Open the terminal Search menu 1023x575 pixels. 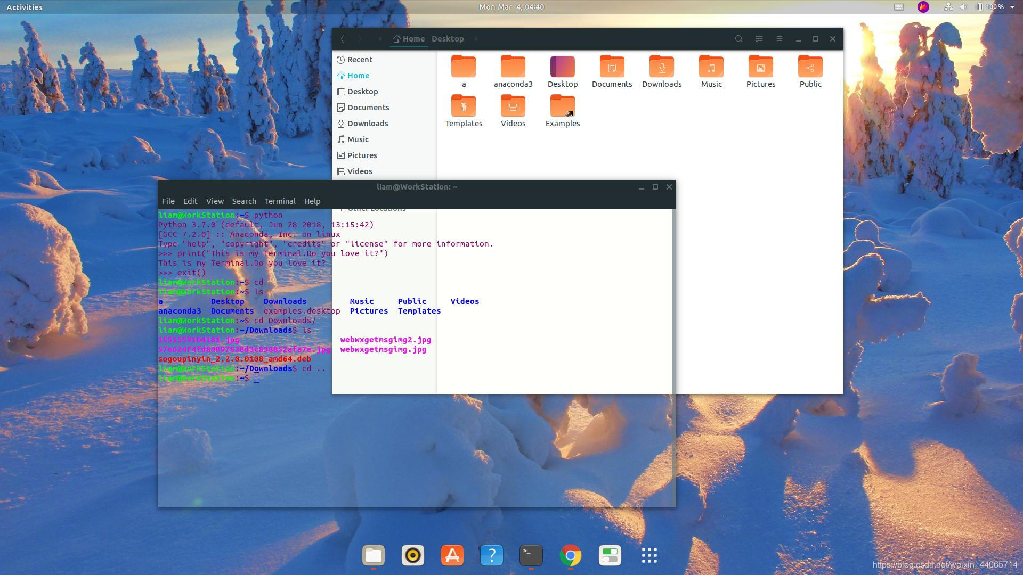point(244,201)
